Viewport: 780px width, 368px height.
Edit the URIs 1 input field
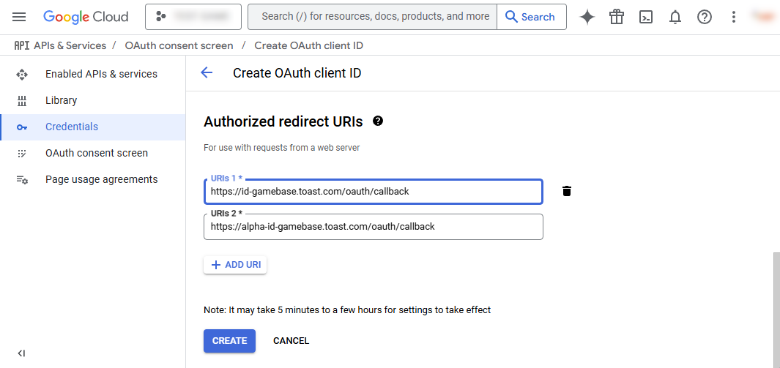(373, 191)
